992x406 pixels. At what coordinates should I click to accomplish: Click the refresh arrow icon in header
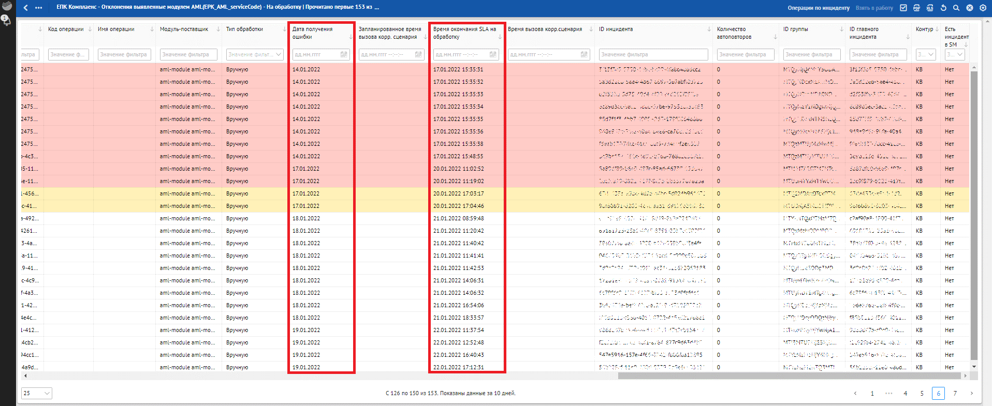coord(943,8)
